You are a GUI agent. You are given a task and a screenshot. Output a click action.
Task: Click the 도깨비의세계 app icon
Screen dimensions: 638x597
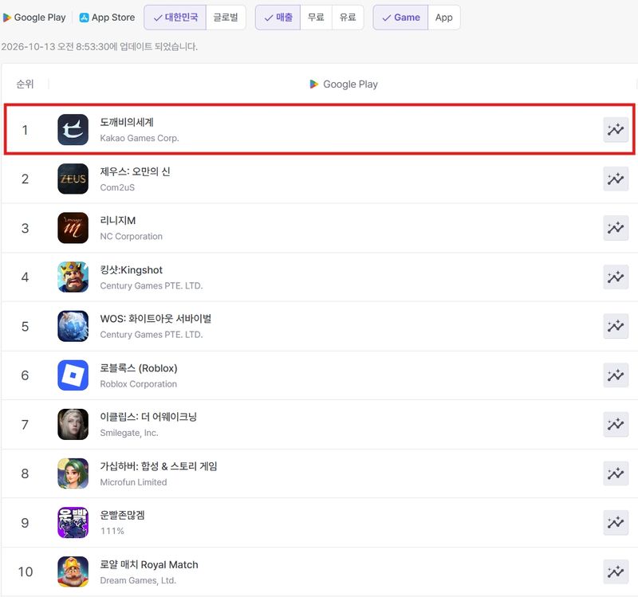coord(73,130)
